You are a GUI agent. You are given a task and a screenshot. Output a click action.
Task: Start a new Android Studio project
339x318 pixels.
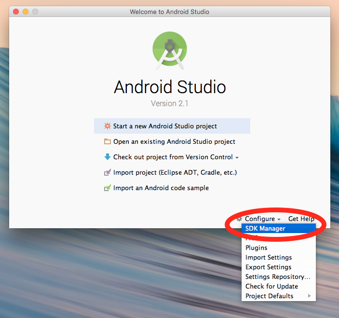click(165, 126)
